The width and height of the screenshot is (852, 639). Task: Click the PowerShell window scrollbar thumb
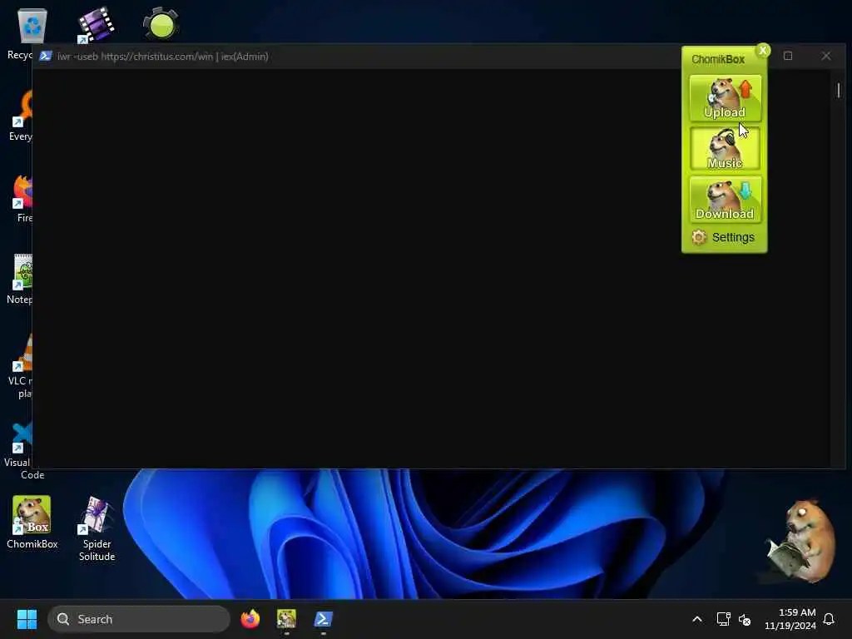(x=839, y=90)
